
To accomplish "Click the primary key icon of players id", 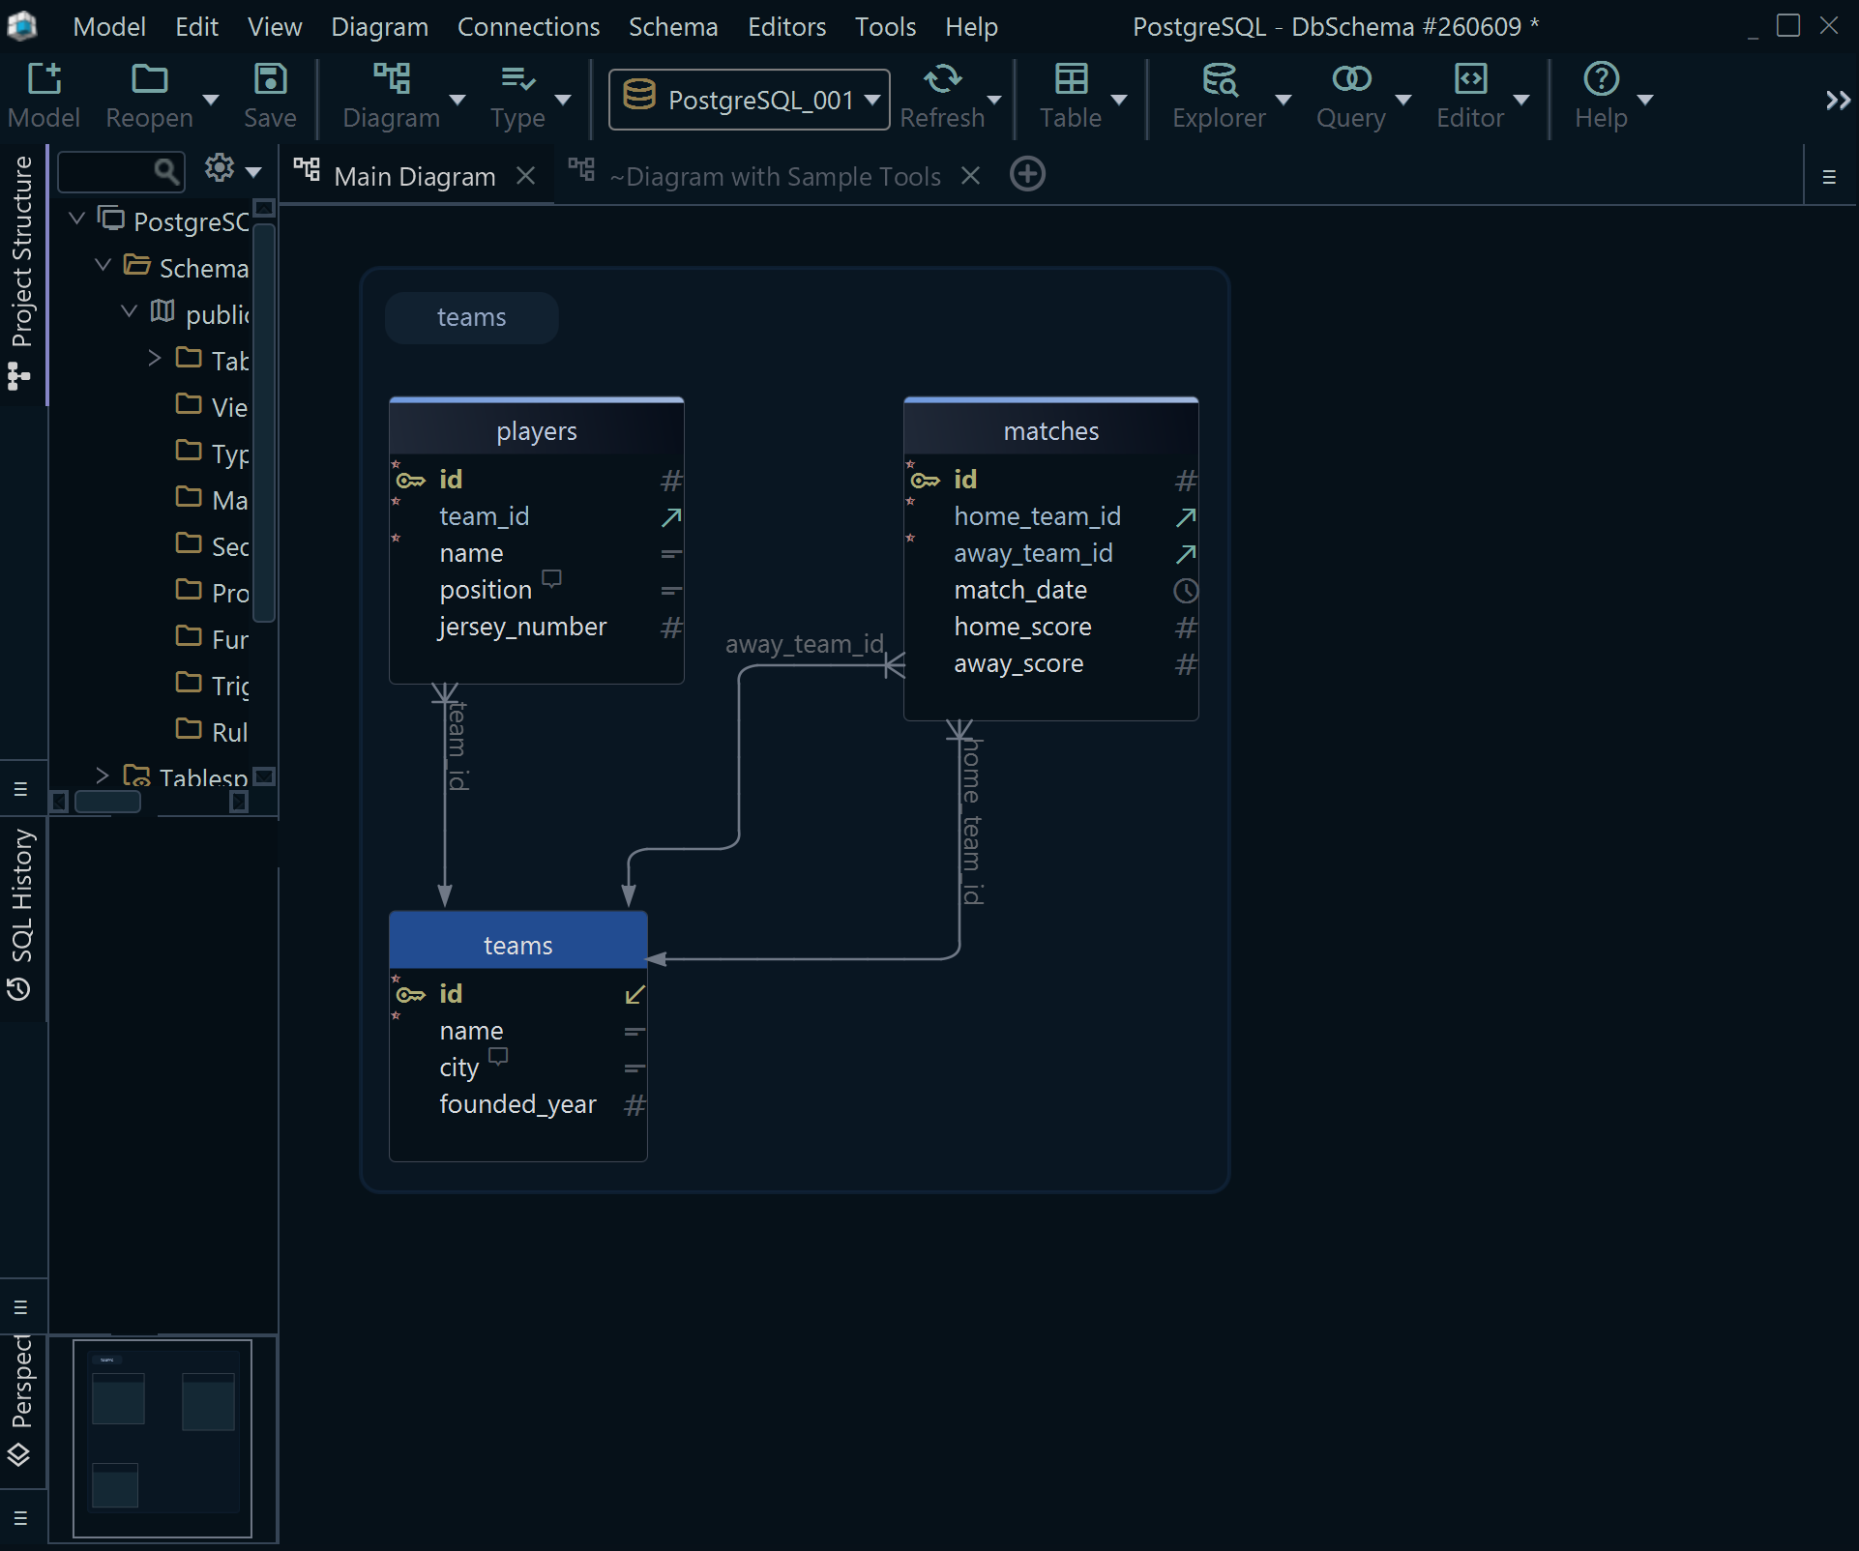I will point(411,481).
